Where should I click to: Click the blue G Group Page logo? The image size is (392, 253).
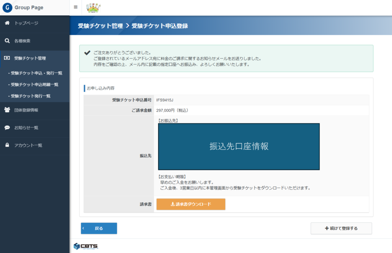[8, 8]
